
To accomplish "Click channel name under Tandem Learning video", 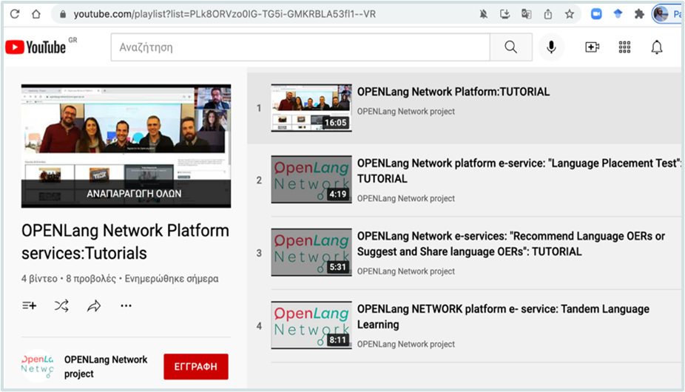I will click(x=406, y=345).
